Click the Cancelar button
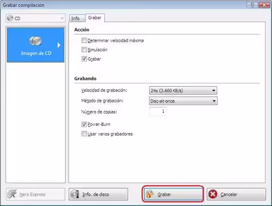Viewport: 272px width, 206px height. coord(236,194)
